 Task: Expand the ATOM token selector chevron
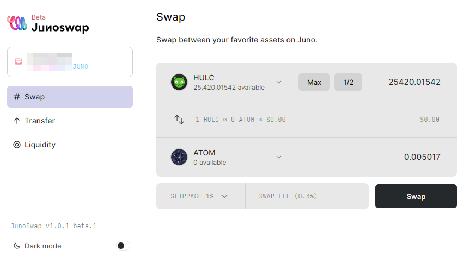coord(279,157)
